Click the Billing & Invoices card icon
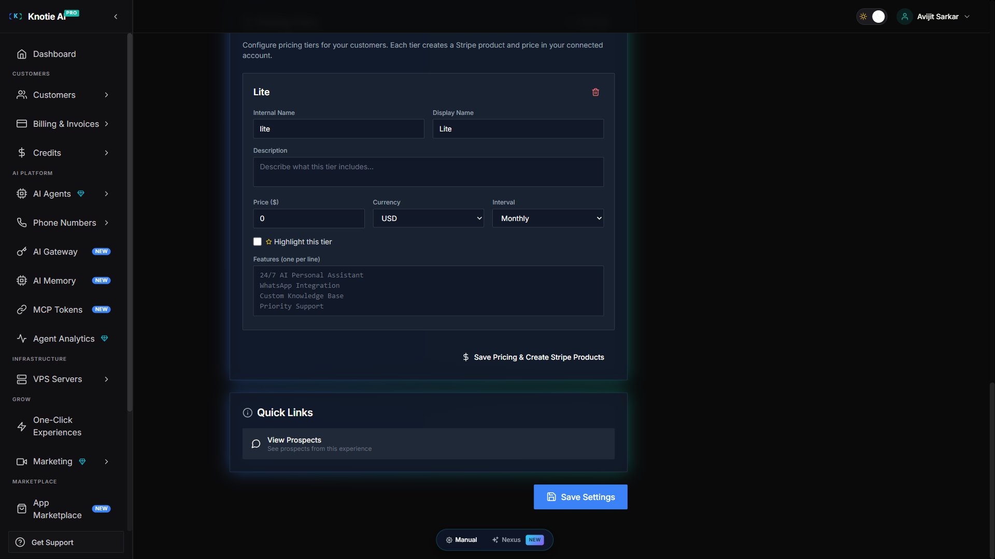The height and width of the screenshot is (559, 995). (22, 124)
